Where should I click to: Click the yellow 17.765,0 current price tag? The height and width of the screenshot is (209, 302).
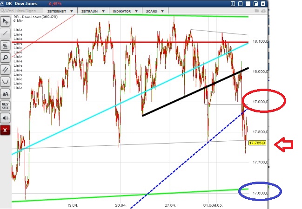tap(257, 143)
